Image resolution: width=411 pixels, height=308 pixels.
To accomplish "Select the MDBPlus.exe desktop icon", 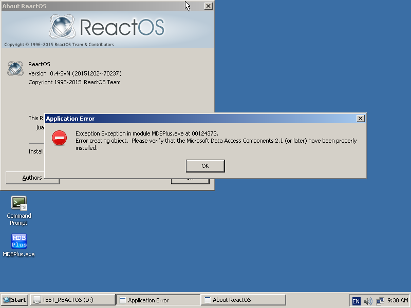I will tap(18, 245).
